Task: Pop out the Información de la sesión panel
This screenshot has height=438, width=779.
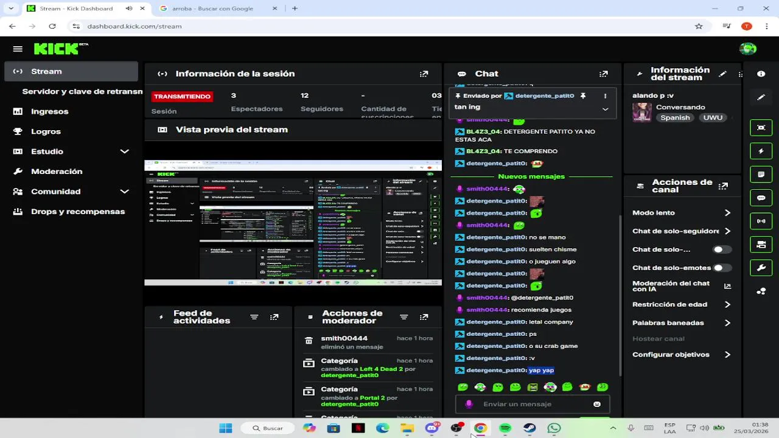Action: (424, 74)
